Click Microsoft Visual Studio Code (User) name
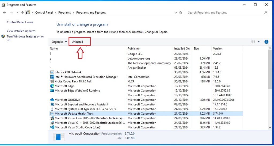 click(77, 127)
